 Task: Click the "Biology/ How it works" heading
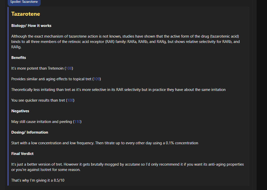31,26
